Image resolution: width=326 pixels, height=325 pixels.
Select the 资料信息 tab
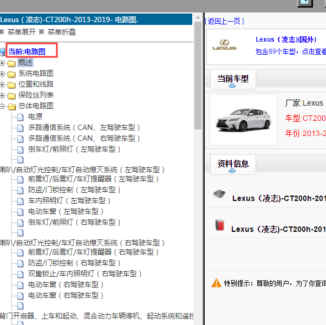[x=233, y=165]
